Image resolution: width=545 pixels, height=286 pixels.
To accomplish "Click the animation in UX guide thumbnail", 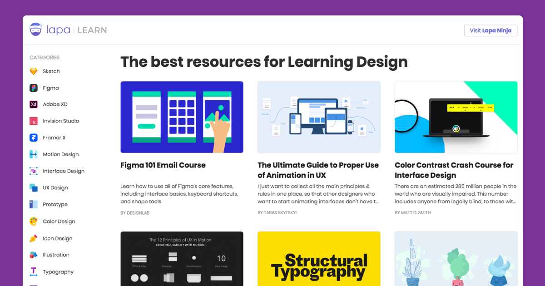I will tap(319, 117).
